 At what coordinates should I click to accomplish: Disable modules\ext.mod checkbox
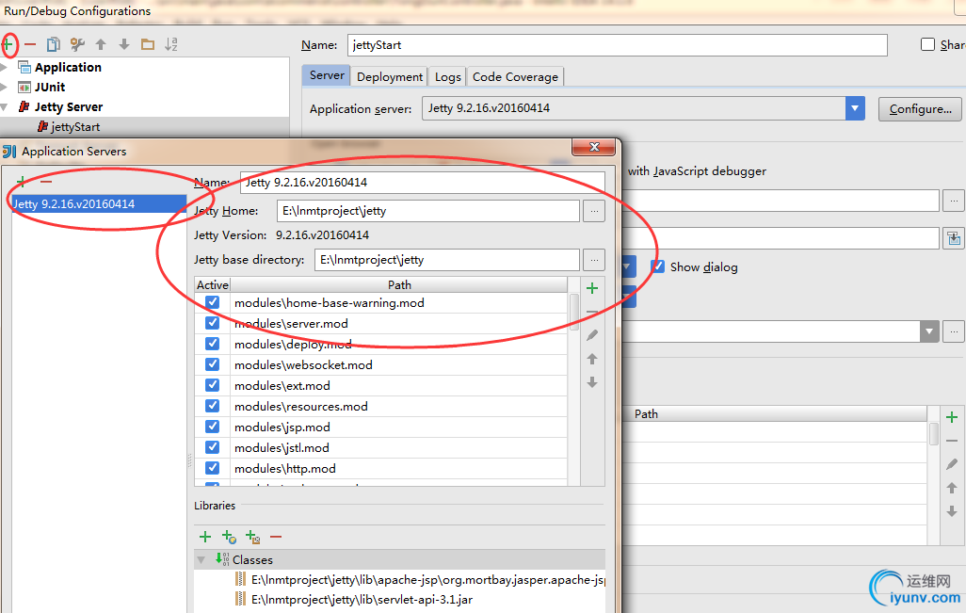coord(213,385)
